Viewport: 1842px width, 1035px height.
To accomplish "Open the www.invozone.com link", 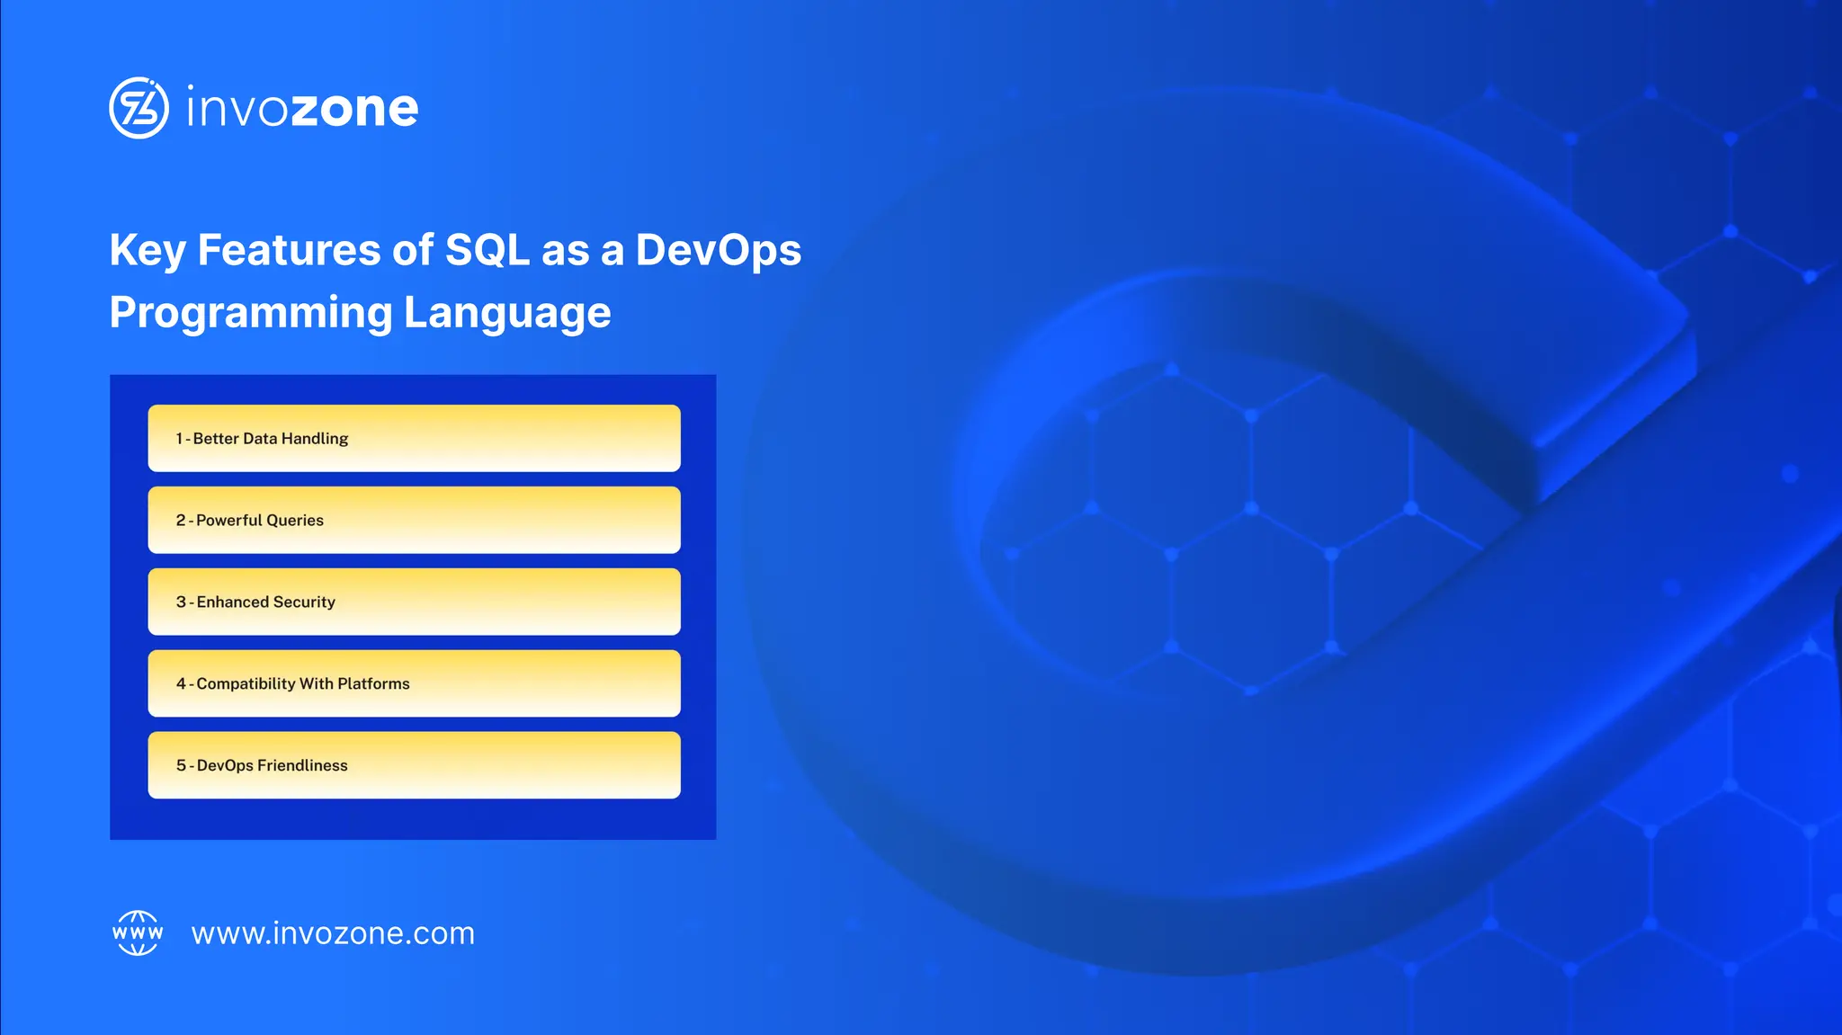I will click(x=333, y=933).
